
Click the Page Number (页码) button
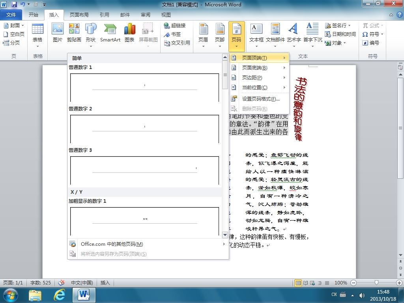click(x=236, y=36)
